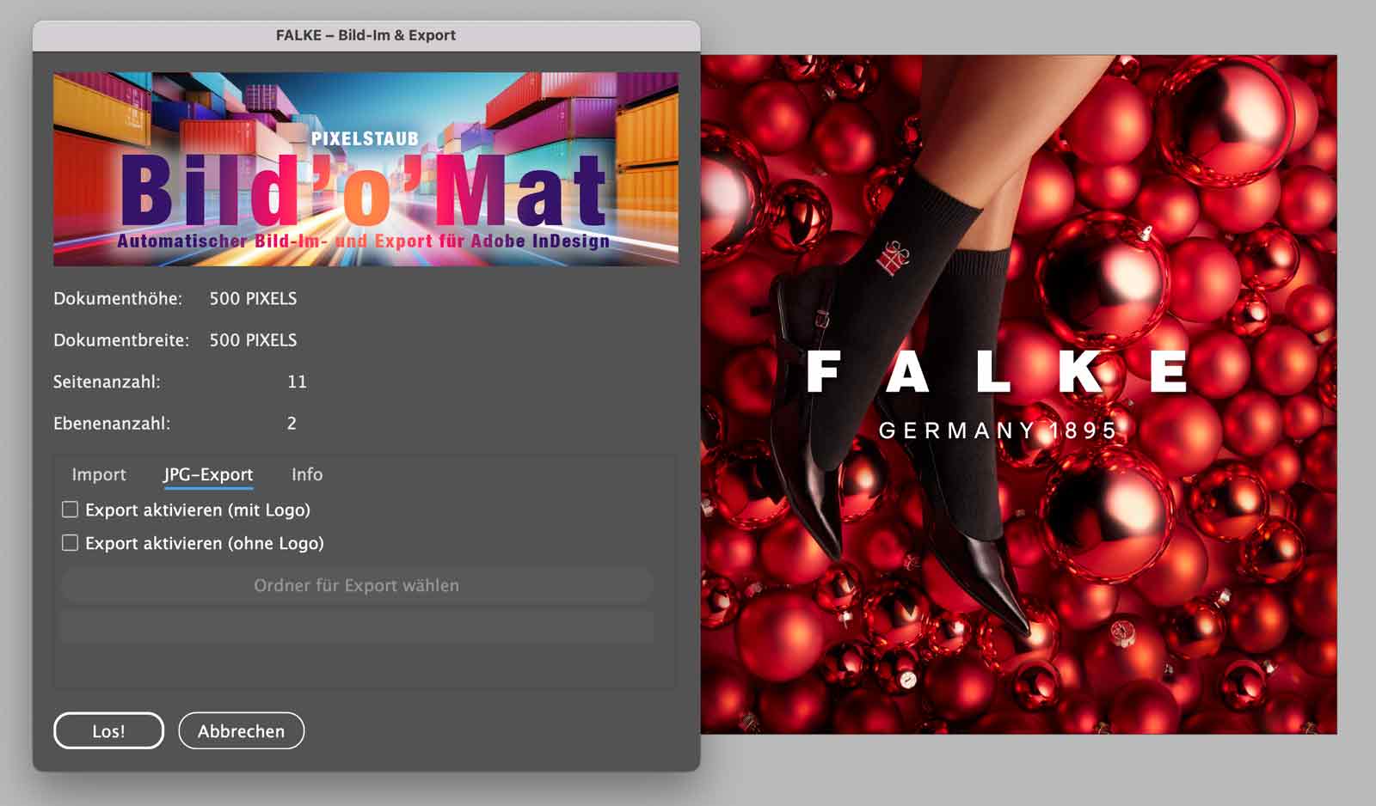Click the FALKE logo on the preview
Viewport: 1376px width, 806px height.
pos(998,371)
